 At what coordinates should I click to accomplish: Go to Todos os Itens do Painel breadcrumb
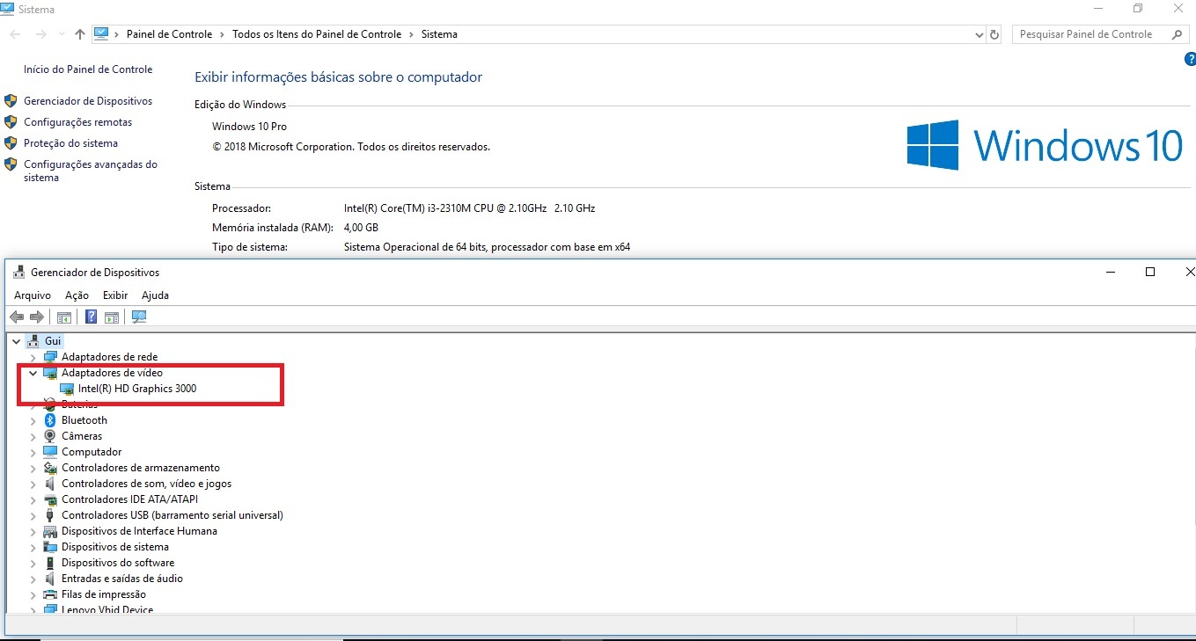click(317, 34)
